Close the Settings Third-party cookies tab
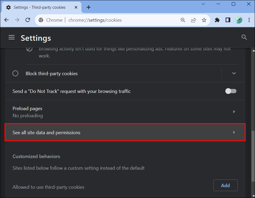The height and width of the screenshot is (198, 255). tap(76, 7)
